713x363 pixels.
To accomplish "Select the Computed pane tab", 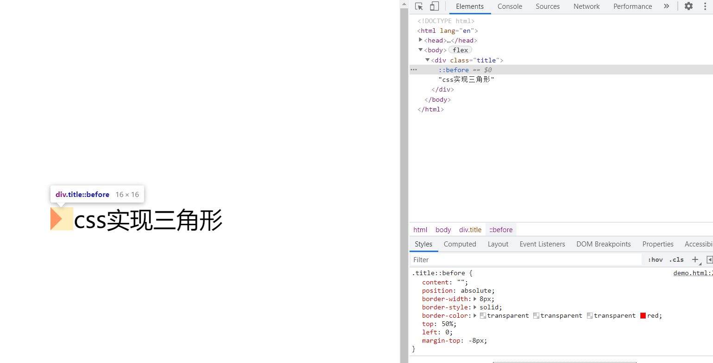I will click(x=460, y=244).
